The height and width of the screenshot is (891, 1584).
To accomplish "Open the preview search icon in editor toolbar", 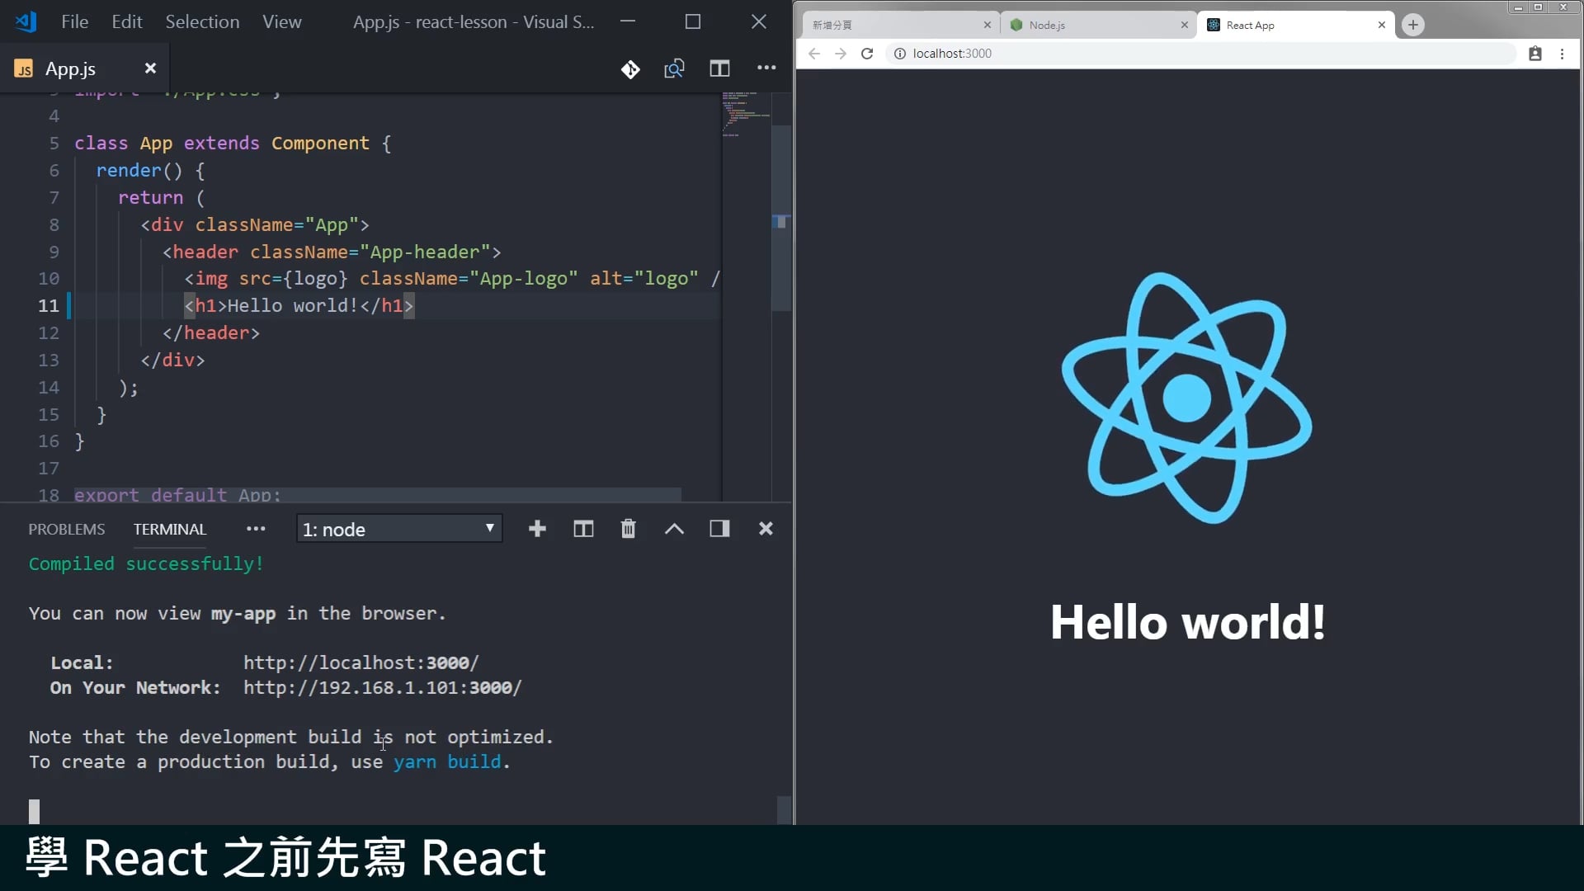I will (x=674, y=69).
